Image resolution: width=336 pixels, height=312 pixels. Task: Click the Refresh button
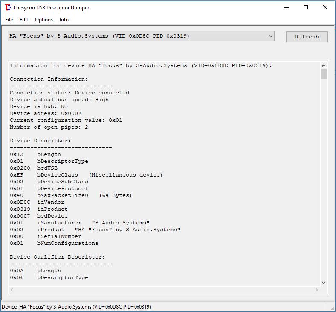point(307,37)
